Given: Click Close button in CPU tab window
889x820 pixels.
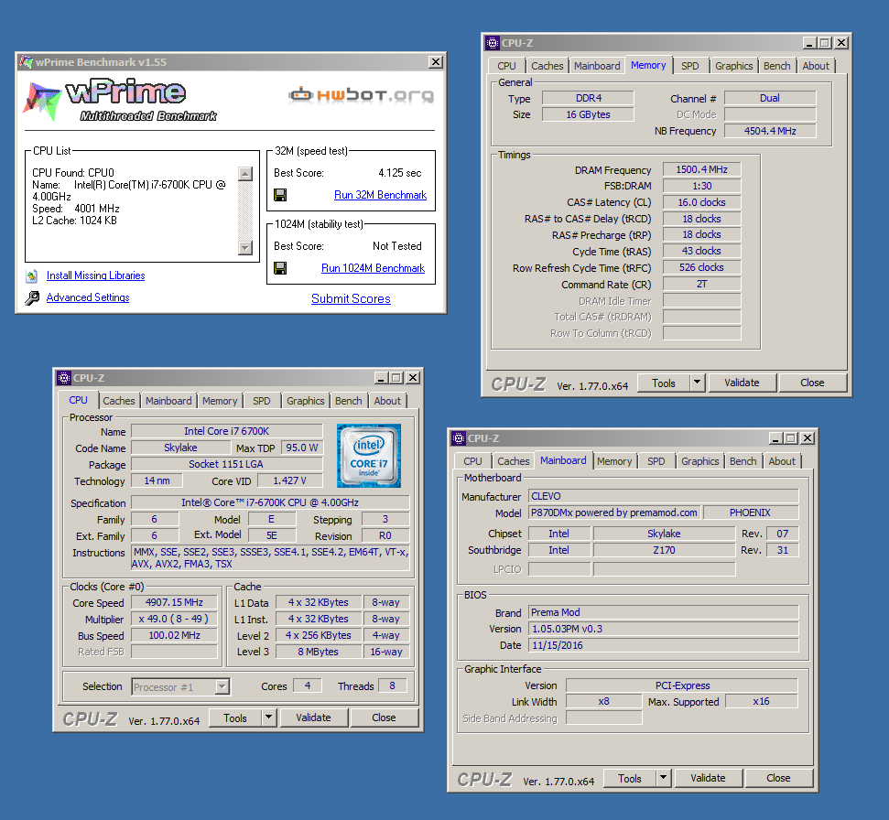Looking at the screenshot, I should (x=384, y=718).
